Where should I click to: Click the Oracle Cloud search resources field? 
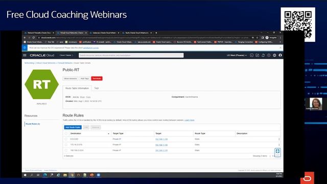click(x=131, y=55)
